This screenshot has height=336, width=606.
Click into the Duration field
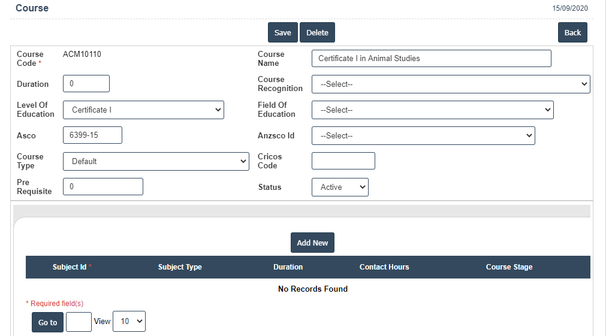(x=86, y=84)
